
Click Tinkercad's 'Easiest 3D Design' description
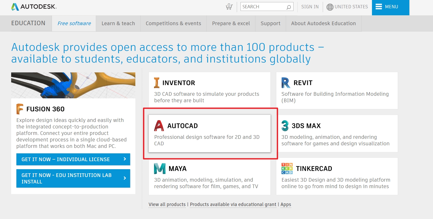point(336,183)
